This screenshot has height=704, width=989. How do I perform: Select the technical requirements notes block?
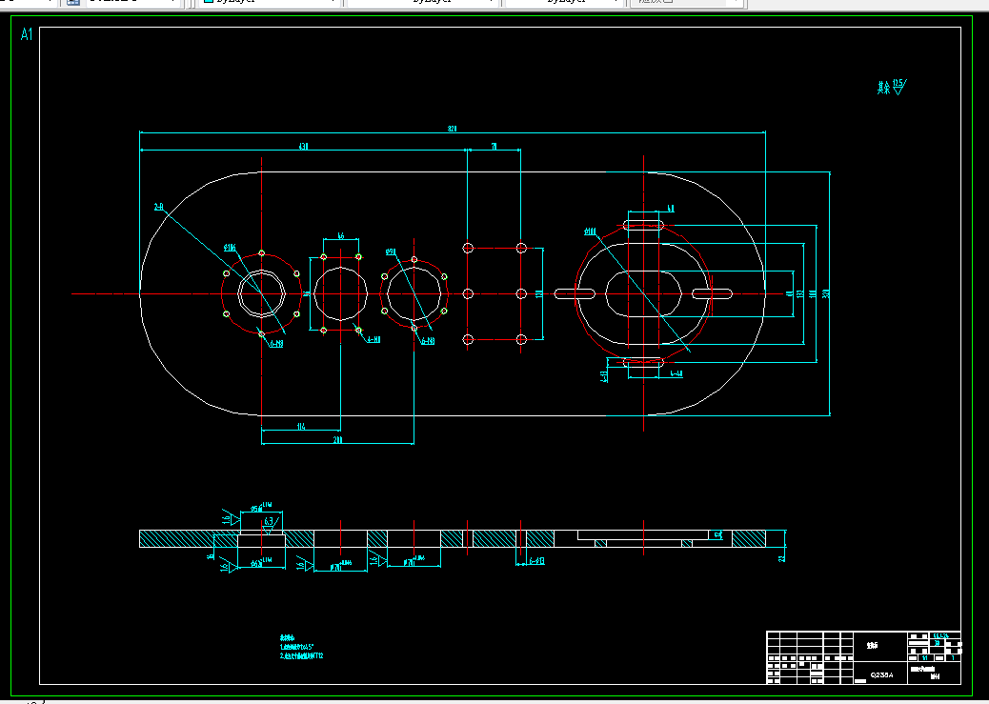[301, 647]
